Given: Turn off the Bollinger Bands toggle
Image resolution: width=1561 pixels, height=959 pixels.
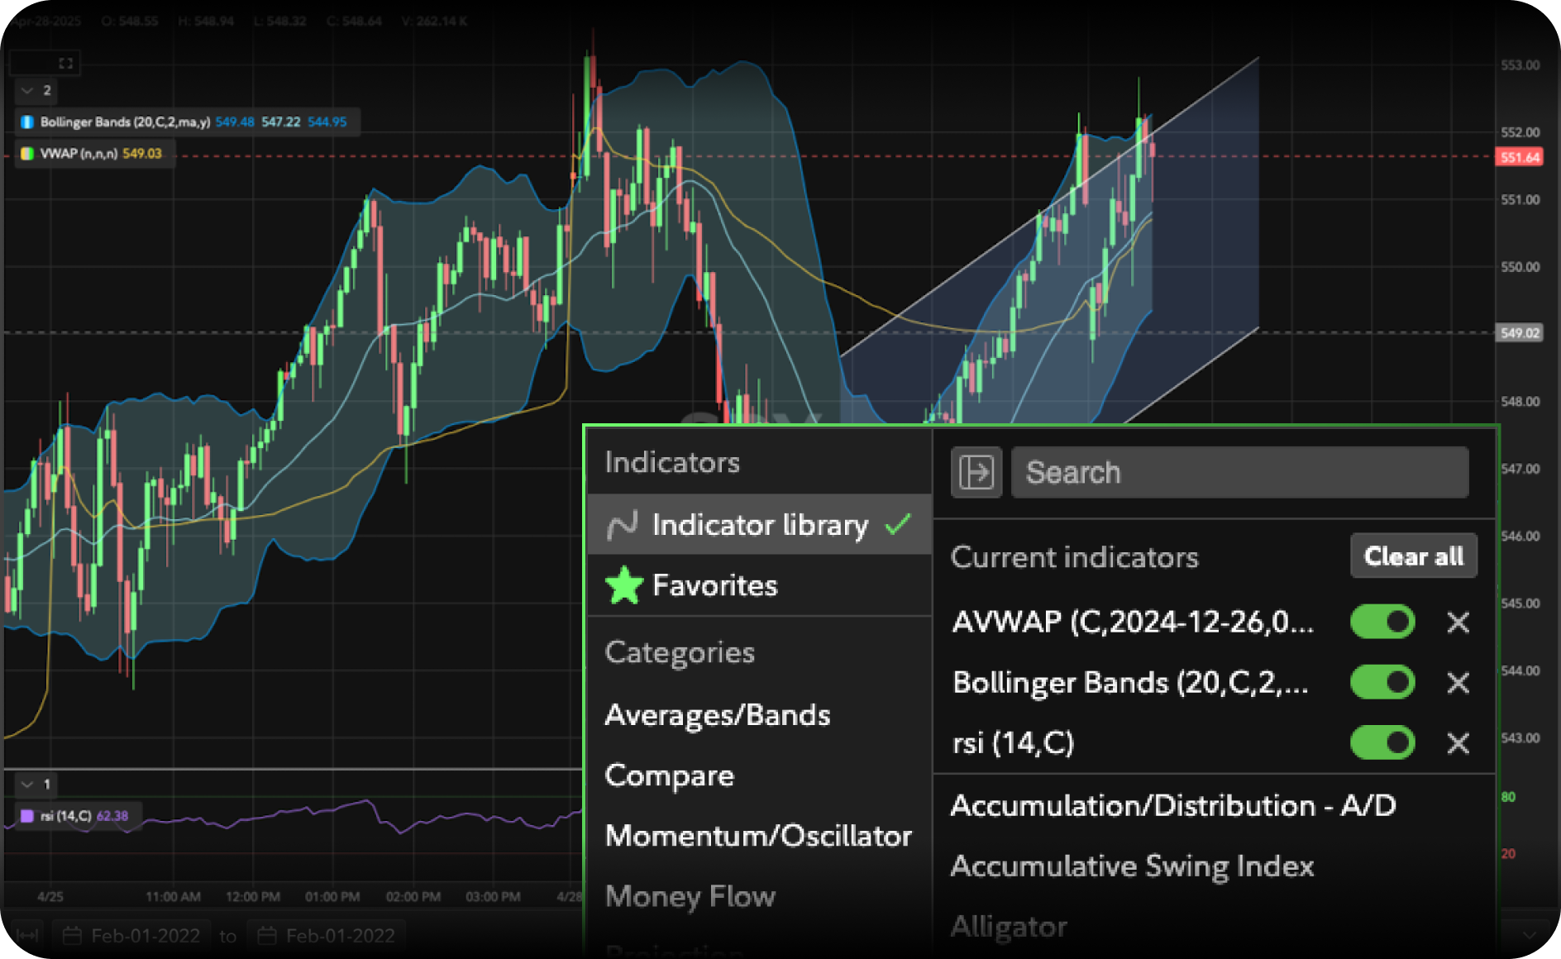Looking at the screenshot, I should click(x=1382, y=683).
